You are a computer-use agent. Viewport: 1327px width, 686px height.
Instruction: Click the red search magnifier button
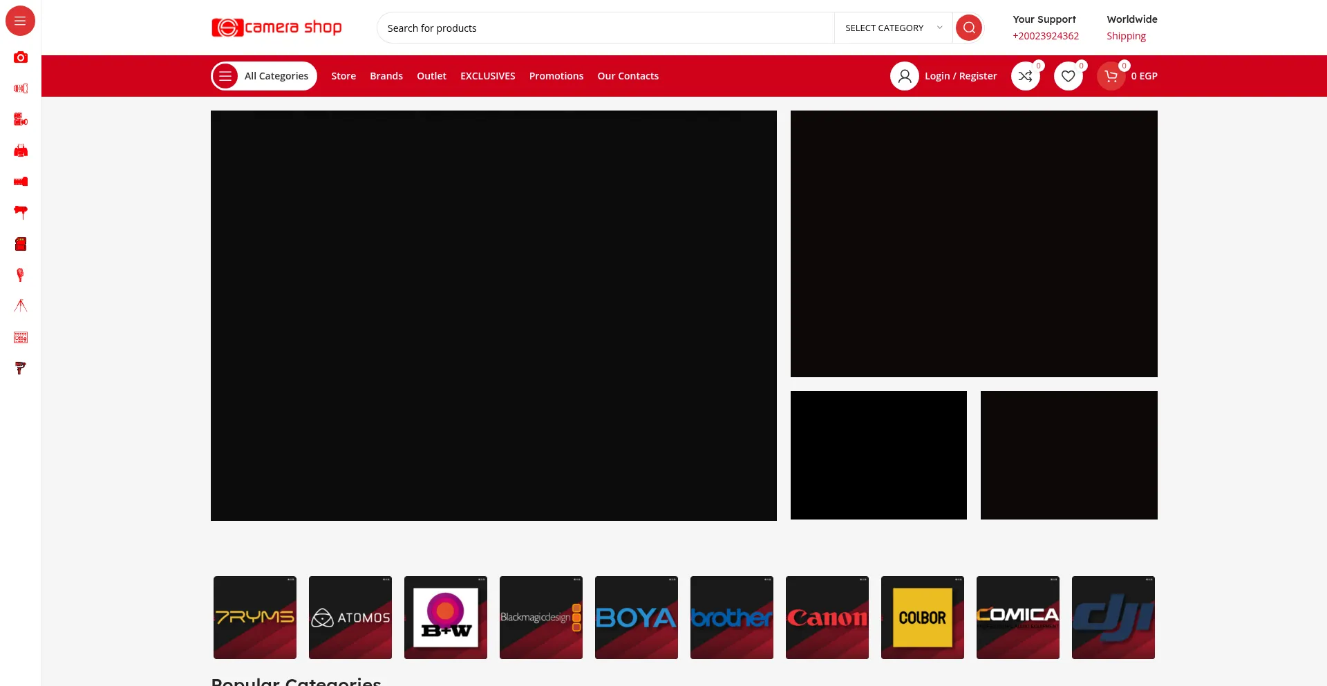point(968,28)
